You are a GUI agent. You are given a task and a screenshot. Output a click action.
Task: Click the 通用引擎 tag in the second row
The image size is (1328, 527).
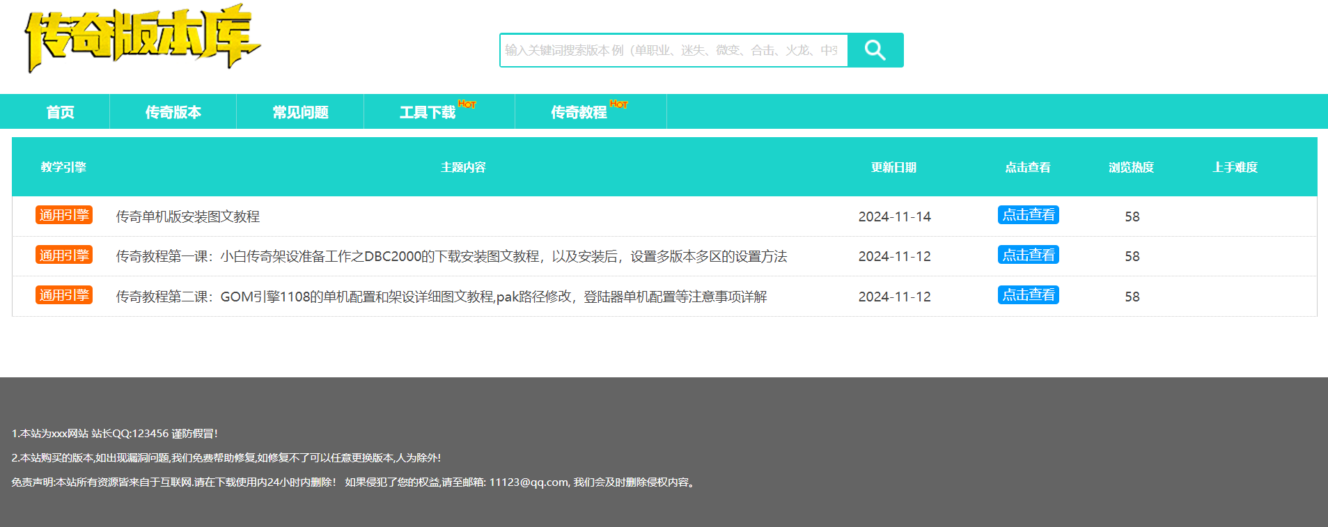tap(64, 255)
